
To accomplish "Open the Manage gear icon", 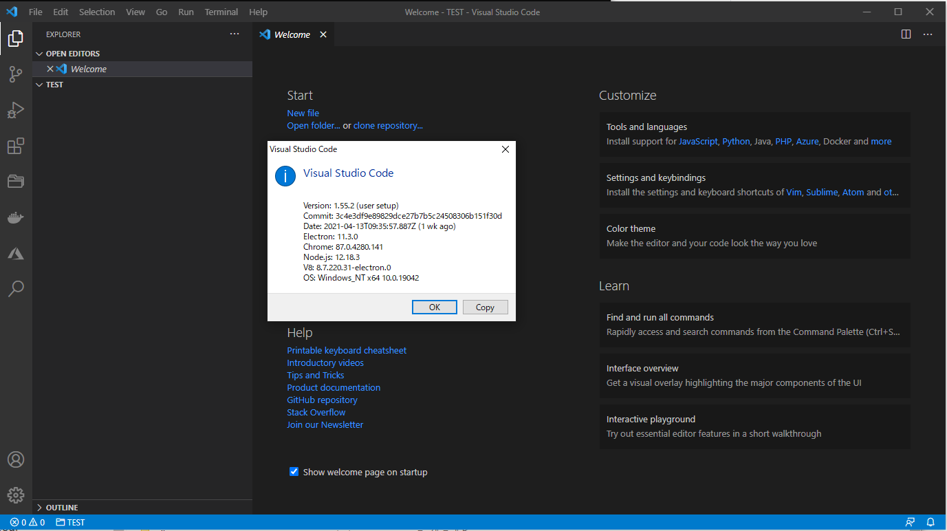I will pyautogui.click(x=16, y=495).
